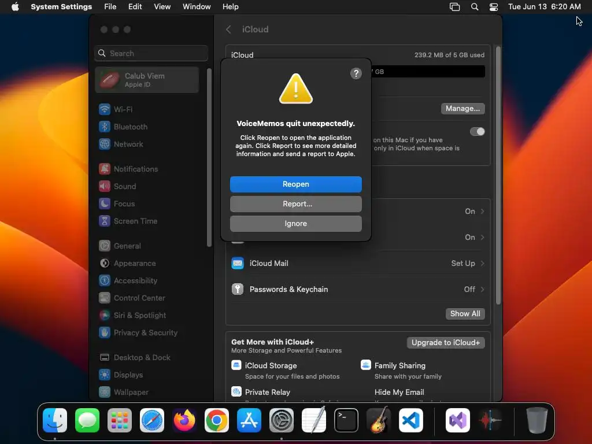Click the iCloud Storage feature icon
Image resolution: width=592 pixels, height=444 pixels.
pyautogui.click(x=236, y=365)
